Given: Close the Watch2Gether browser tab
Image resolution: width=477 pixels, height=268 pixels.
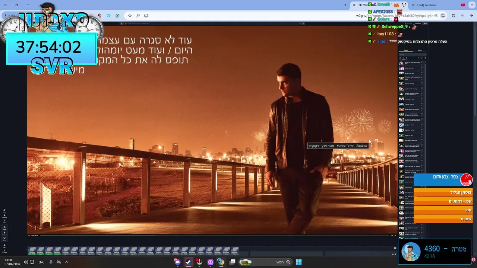Looking at the screenshot, I should 354,5.
